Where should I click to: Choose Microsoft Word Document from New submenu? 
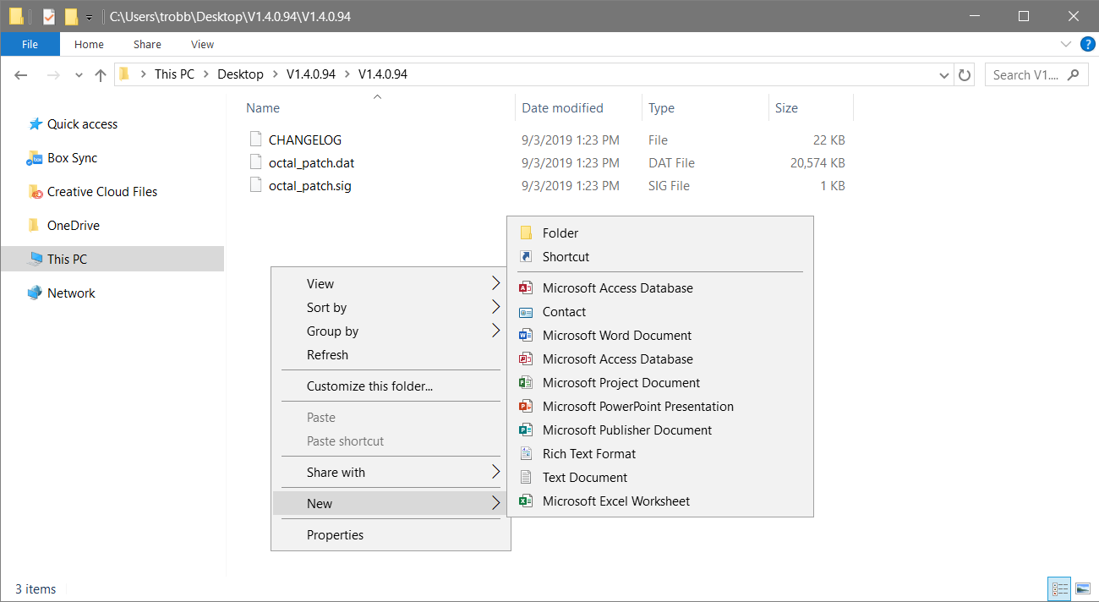616,336
